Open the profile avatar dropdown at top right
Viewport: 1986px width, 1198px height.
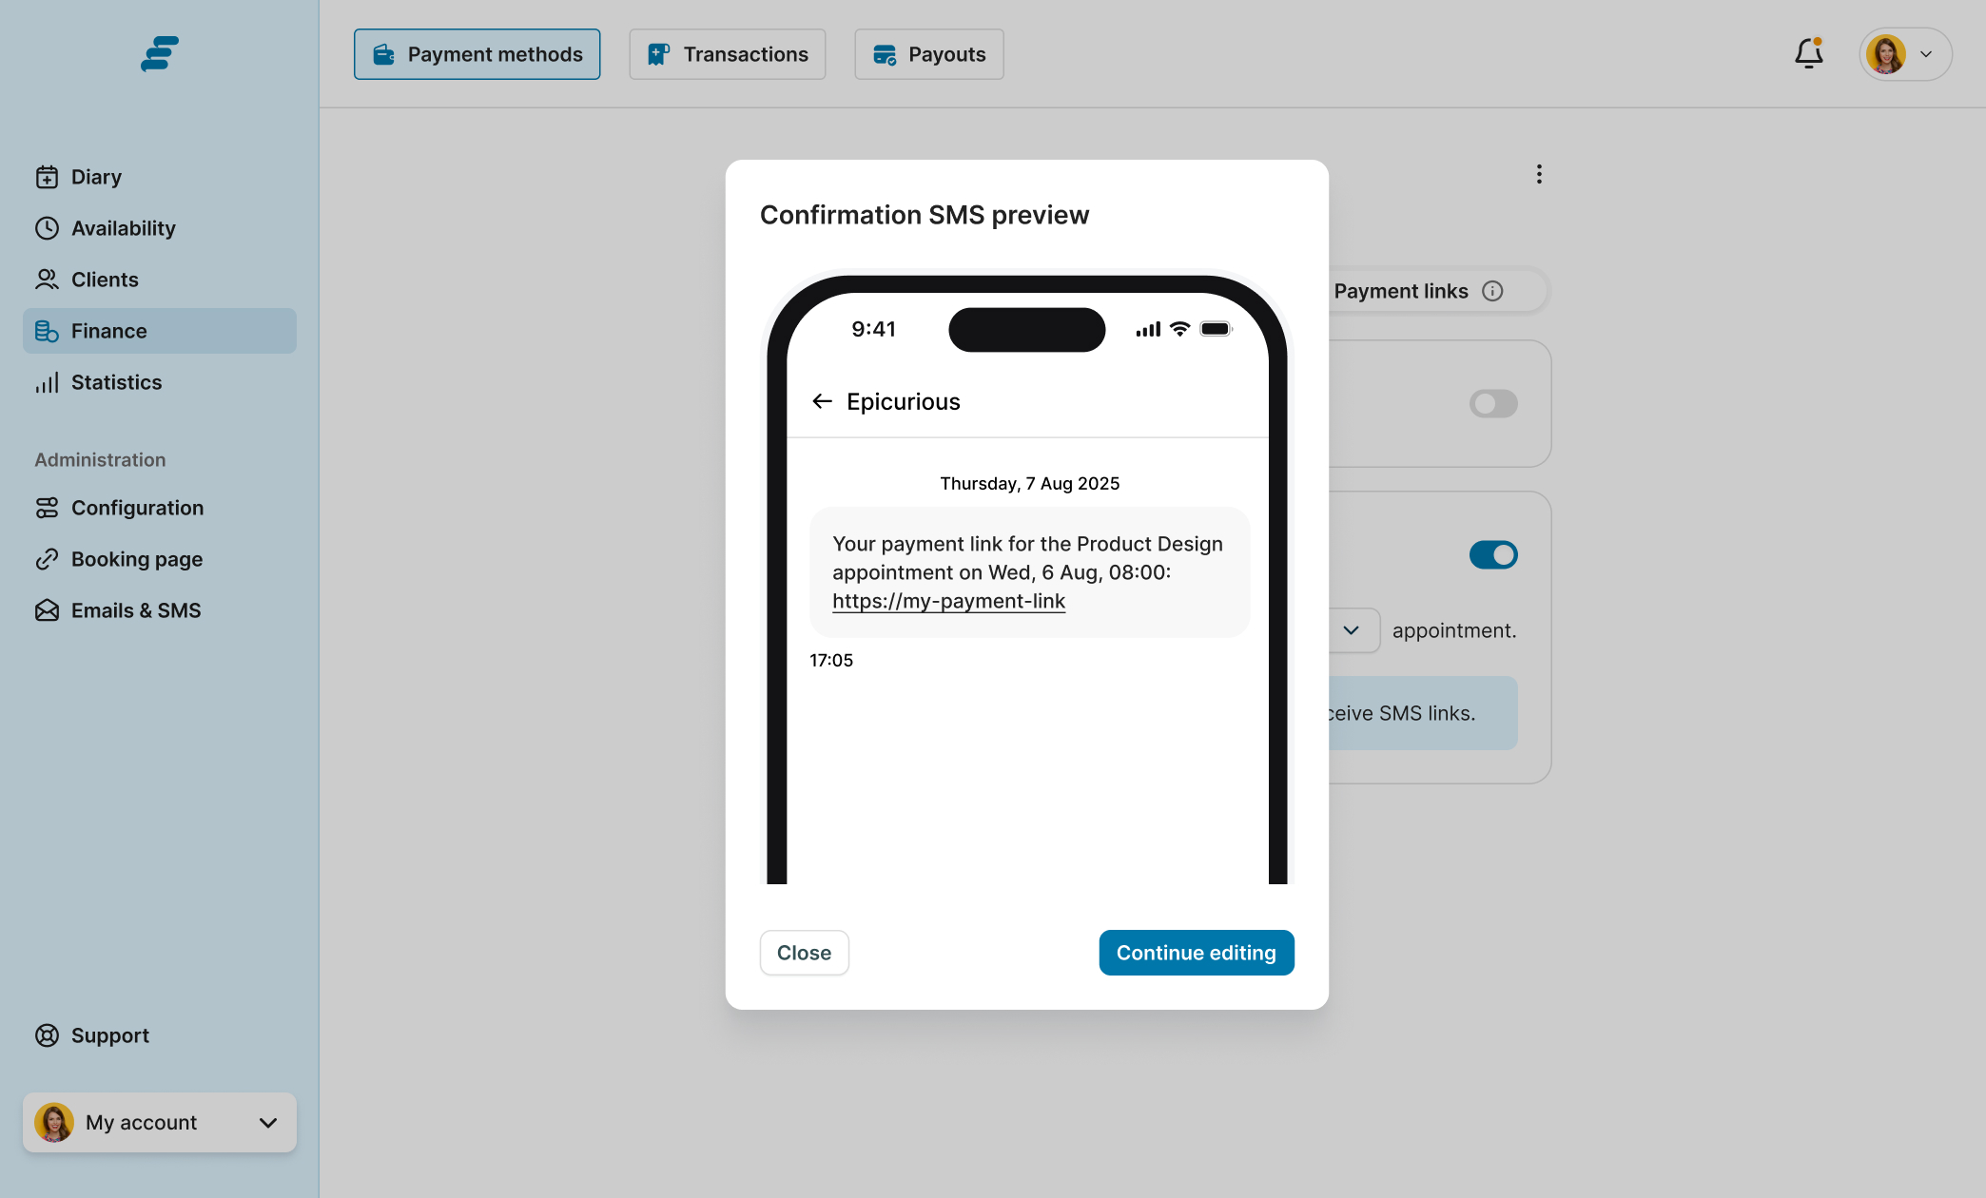pos(1905,54)
